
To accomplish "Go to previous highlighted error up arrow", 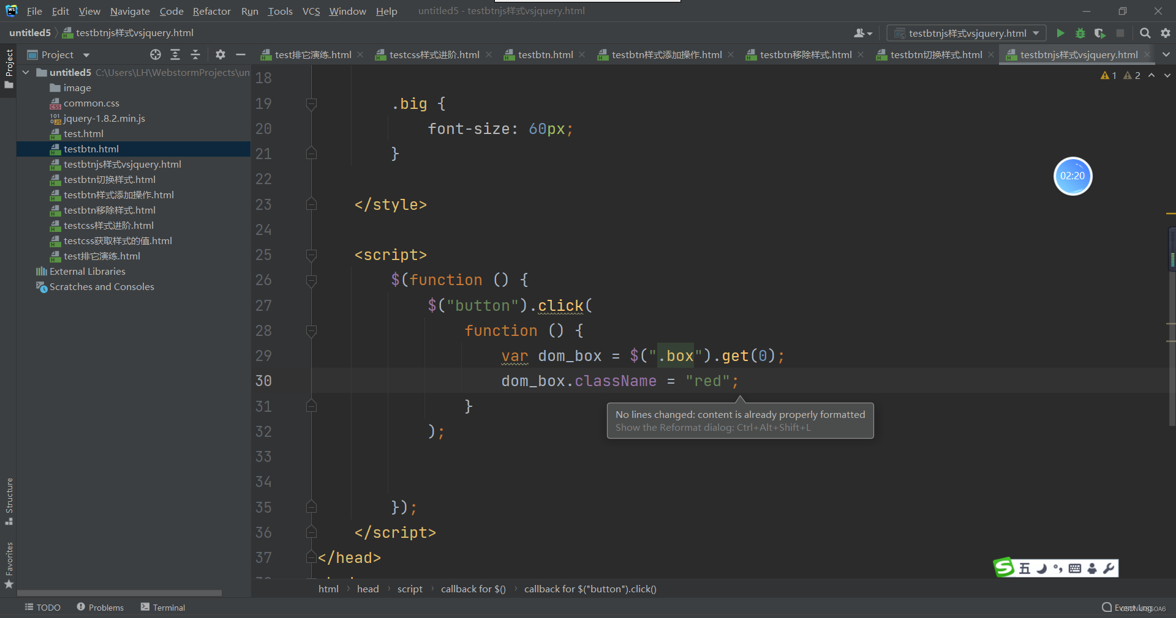I will [x=1151, y=75].
